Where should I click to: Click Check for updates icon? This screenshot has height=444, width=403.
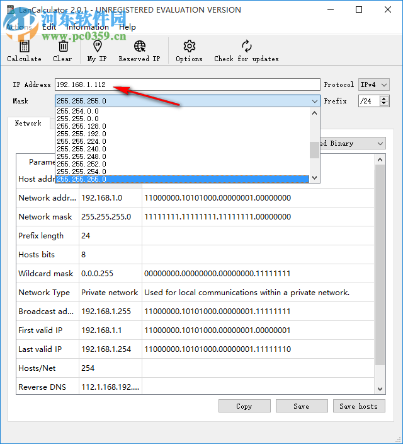click(x=246, y=46)
